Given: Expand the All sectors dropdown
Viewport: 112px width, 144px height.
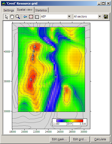Looking at the screenshot, I should 100,16.
